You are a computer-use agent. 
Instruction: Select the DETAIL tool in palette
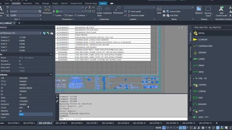point(199,33)
